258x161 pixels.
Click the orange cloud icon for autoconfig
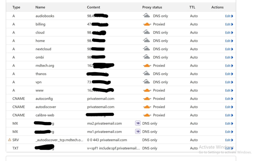(147, 99)
